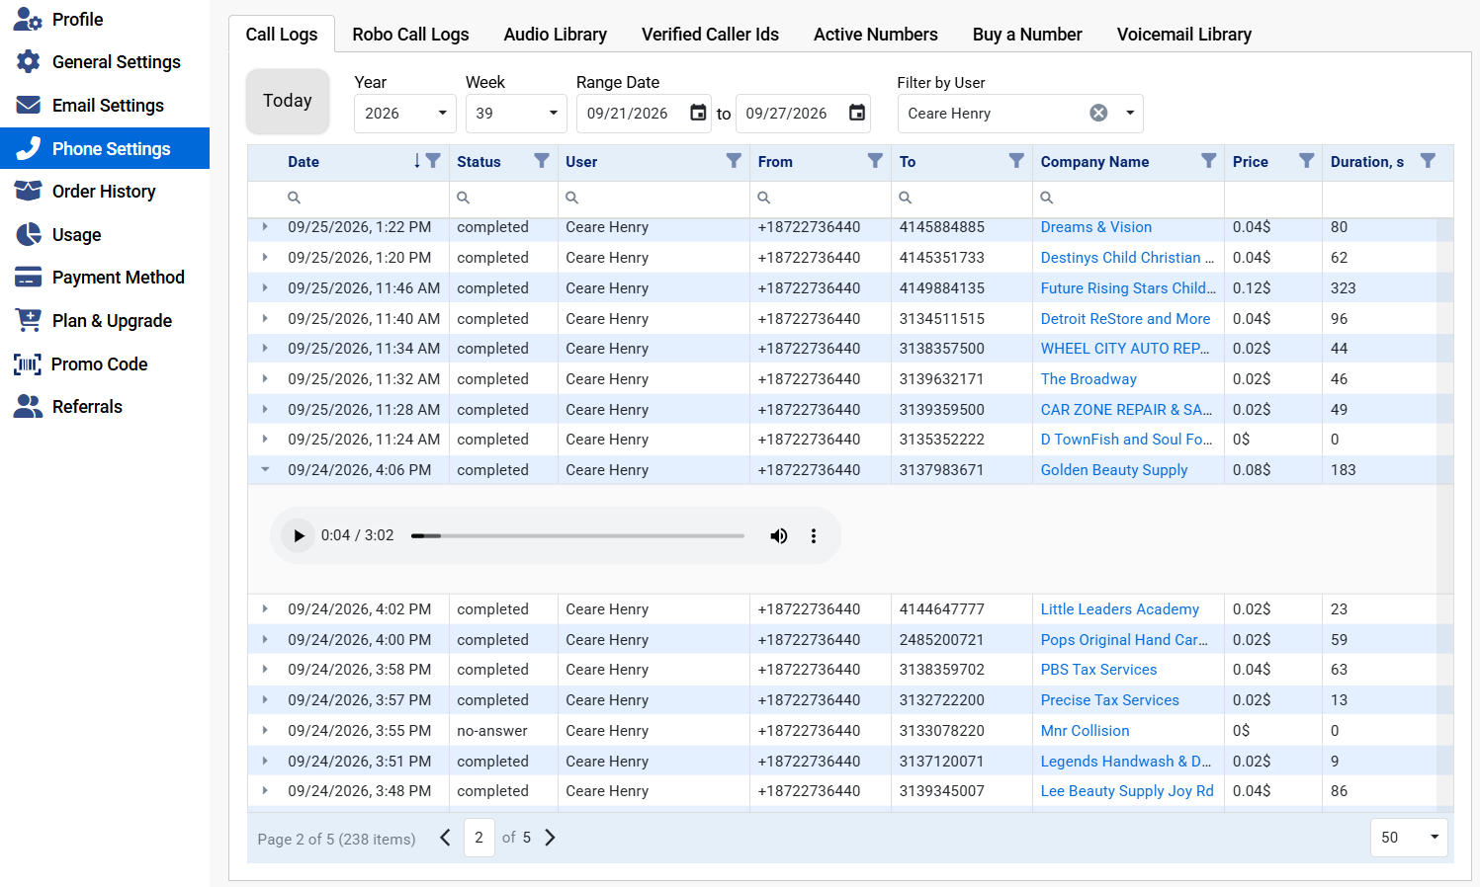
Task: Click the Duration column filter icon
Action: click(1428, 161)
